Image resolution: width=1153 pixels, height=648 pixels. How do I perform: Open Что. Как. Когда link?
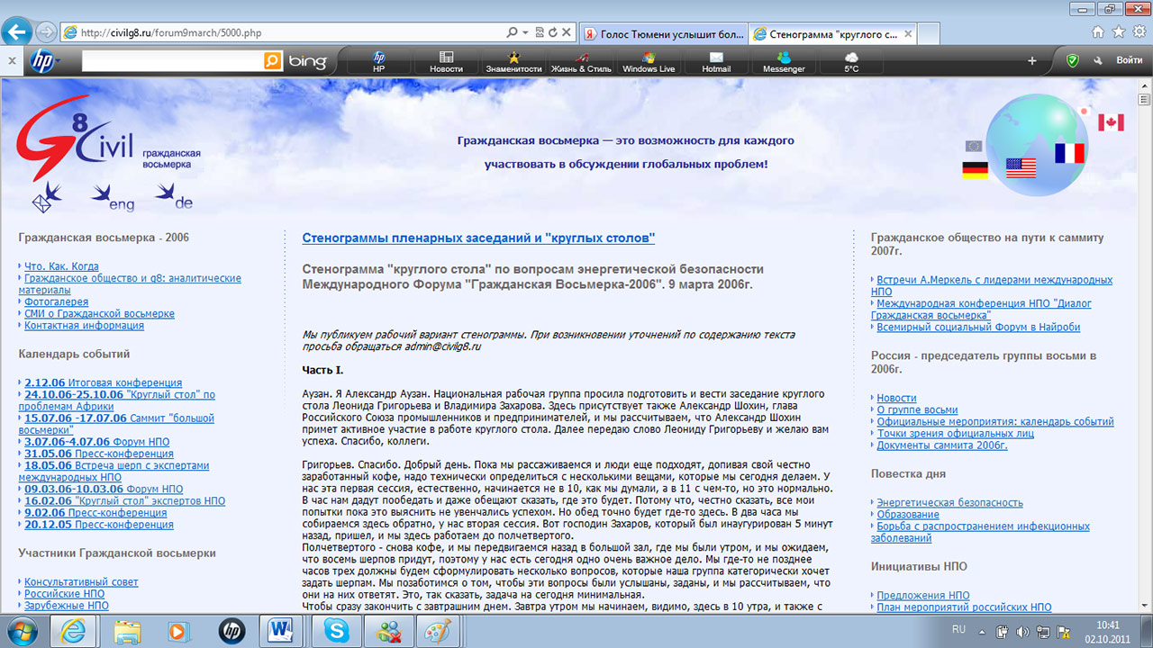[61, 266]
